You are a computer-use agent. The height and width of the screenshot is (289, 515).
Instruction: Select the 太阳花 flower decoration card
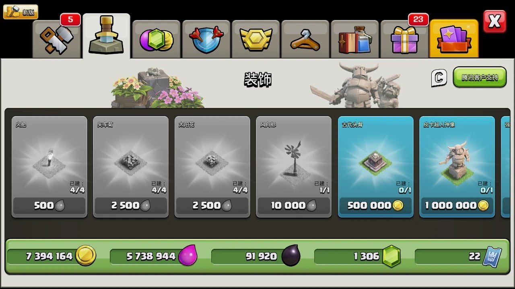[212, 167]
